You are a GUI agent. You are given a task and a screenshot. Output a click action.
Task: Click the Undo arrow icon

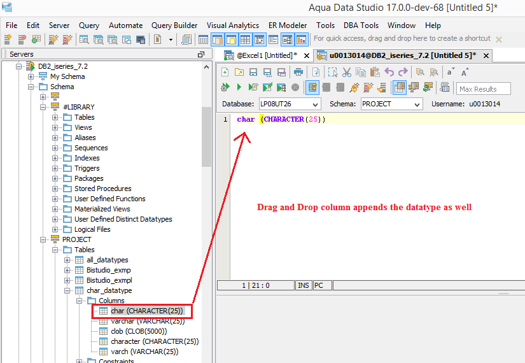pyautogui.click(x=389, y=72)
